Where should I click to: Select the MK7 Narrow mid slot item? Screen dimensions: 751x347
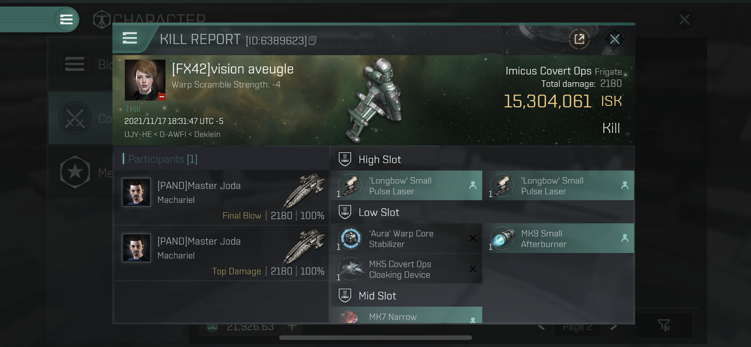coord(407,315)
